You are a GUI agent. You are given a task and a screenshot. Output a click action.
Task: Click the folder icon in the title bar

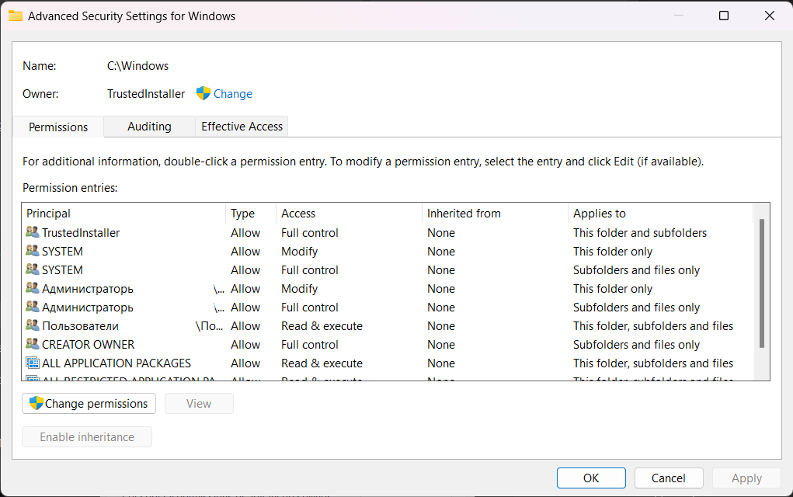[x=16, y=16]
